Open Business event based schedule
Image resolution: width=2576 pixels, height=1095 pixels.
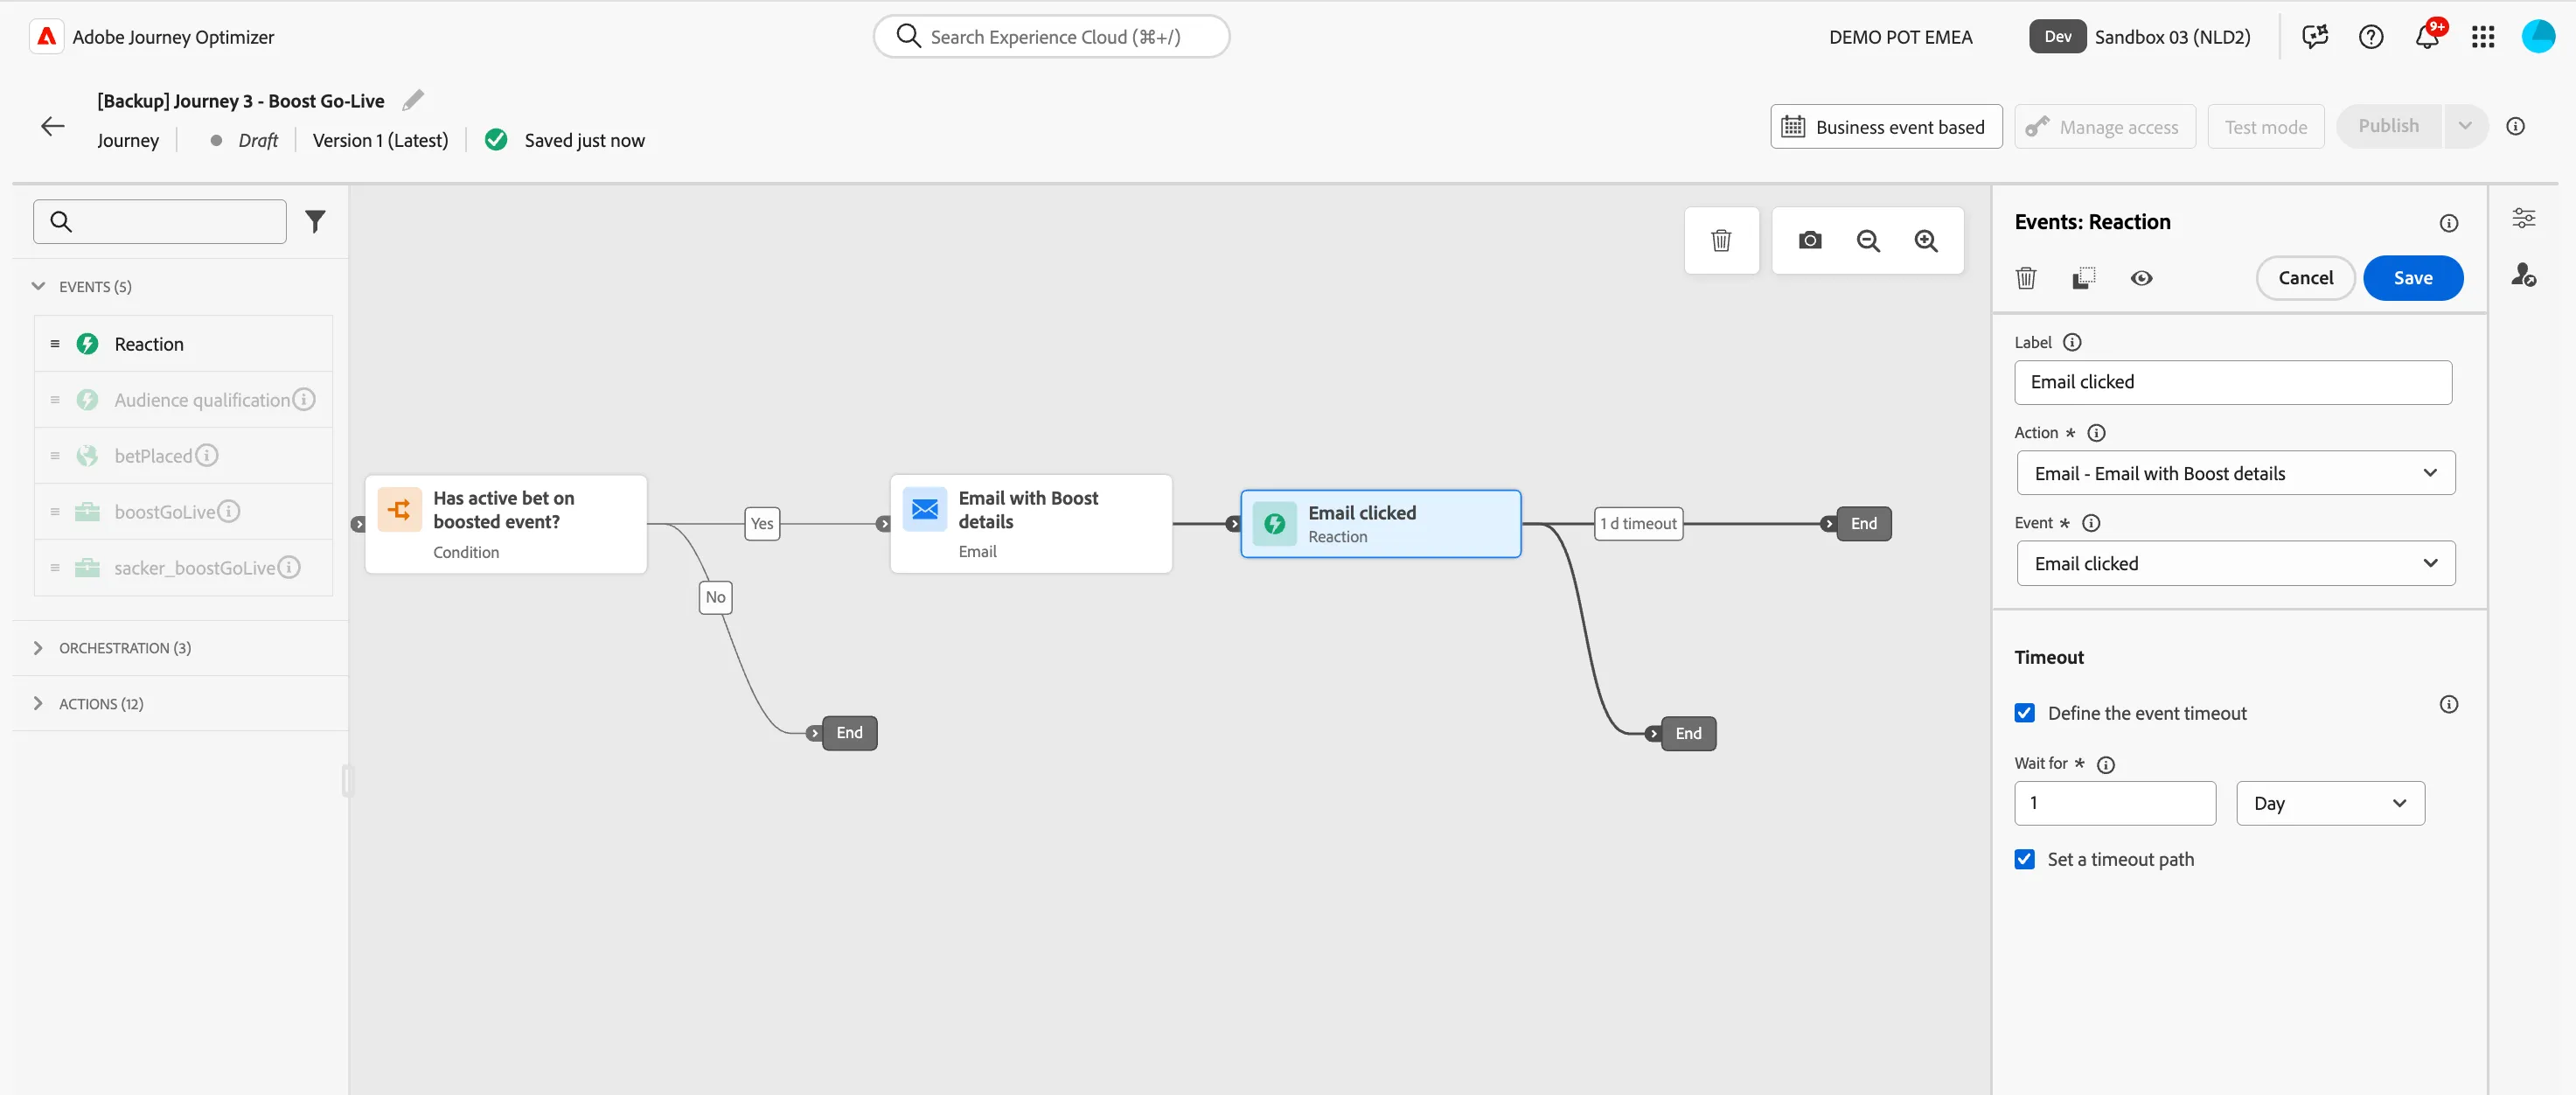tap(1886, 127)
